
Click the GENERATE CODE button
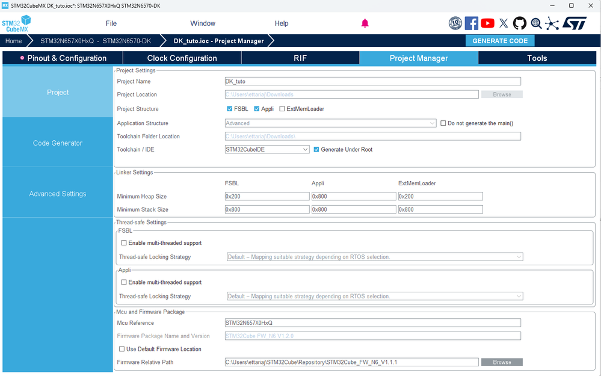point(500,41)
